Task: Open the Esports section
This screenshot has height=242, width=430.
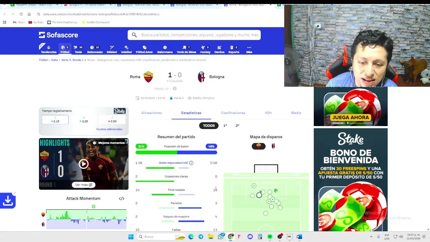Action: point(234,49)
